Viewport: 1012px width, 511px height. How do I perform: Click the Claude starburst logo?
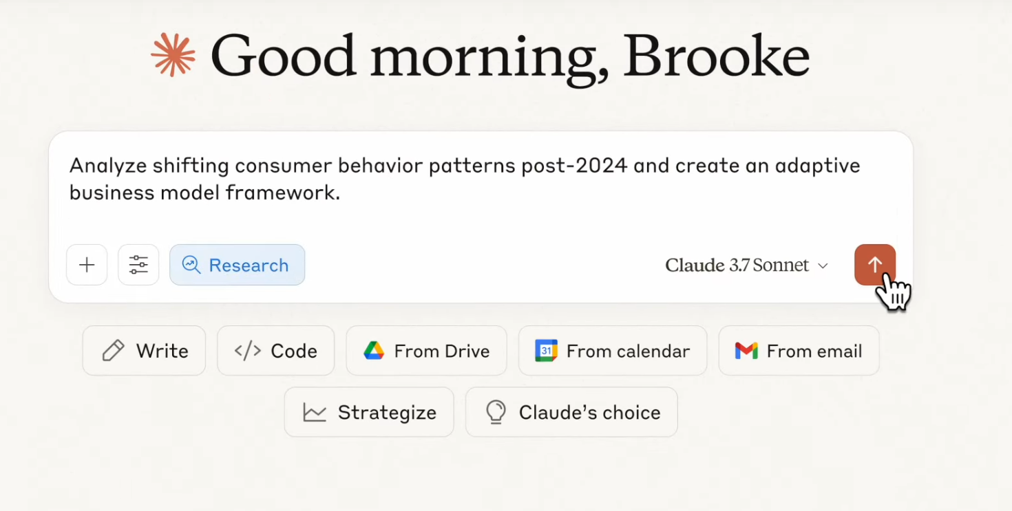pos(173,54)
